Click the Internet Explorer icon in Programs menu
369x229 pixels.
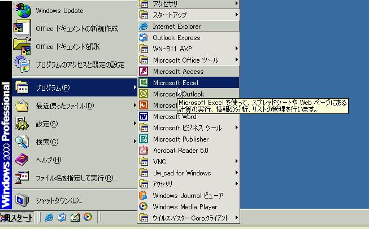[144, 27]
